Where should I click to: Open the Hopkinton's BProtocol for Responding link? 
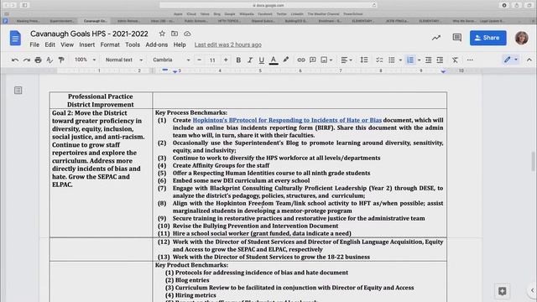[x=287, y=120]
